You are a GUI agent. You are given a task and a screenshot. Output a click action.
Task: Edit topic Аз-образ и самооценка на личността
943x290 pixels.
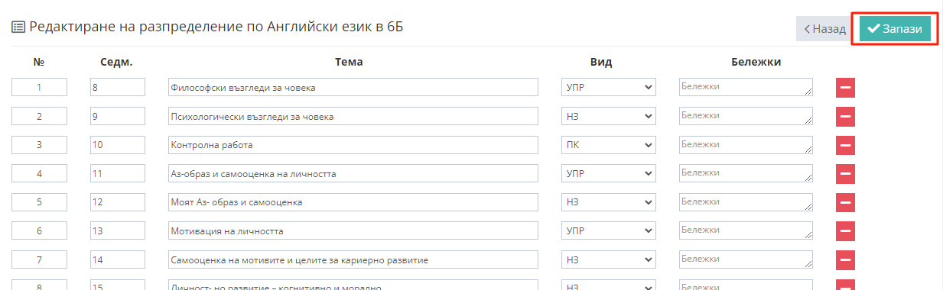pyautogui.click(x=353, y=174)
